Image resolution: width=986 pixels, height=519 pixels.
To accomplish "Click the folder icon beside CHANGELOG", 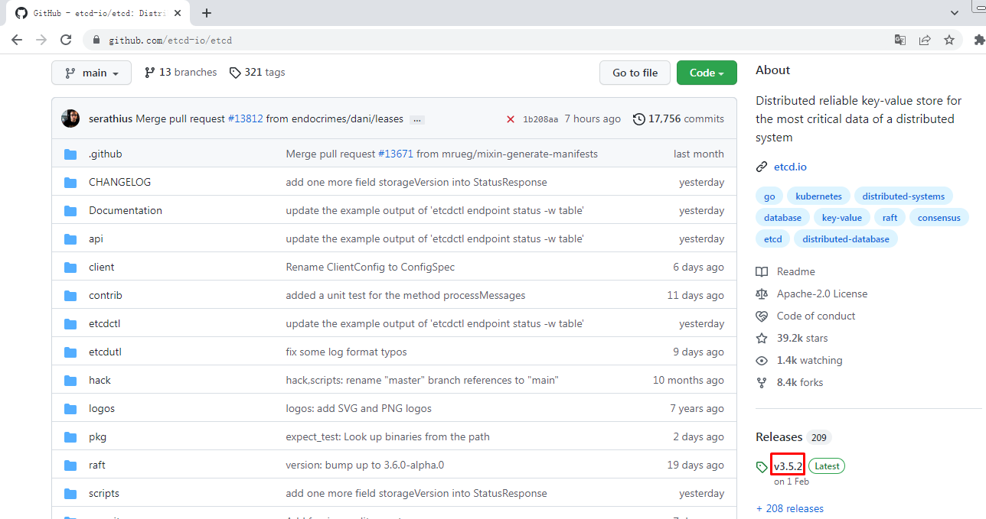I will [x=71, y=183].
